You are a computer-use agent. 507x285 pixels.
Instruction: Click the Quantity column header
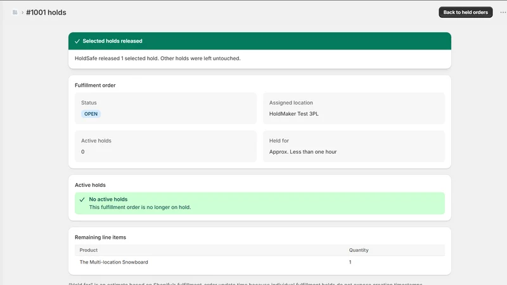(359, 250)
